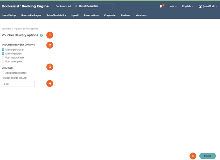The height and width of the screenshot is (160, 220).
Task: Click the info icon beside Voucher delivery options
Action: point(41,35)
